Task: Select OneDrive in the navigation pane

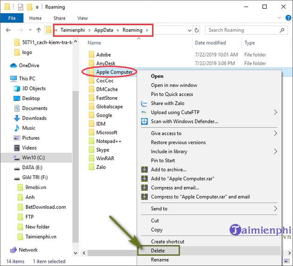Action: tap(25, 66)
